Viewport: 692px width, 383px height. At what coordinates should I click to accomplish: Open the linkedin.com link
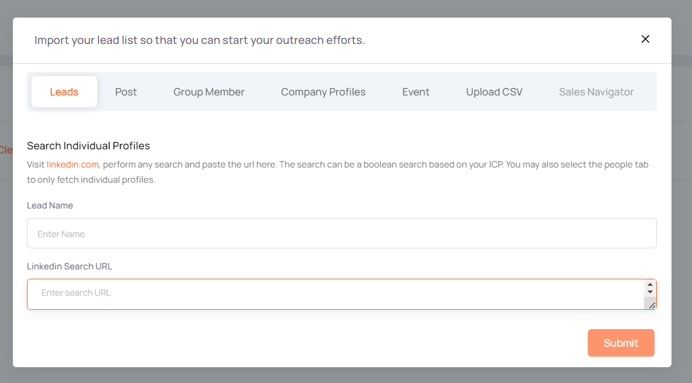click(73, 165)
